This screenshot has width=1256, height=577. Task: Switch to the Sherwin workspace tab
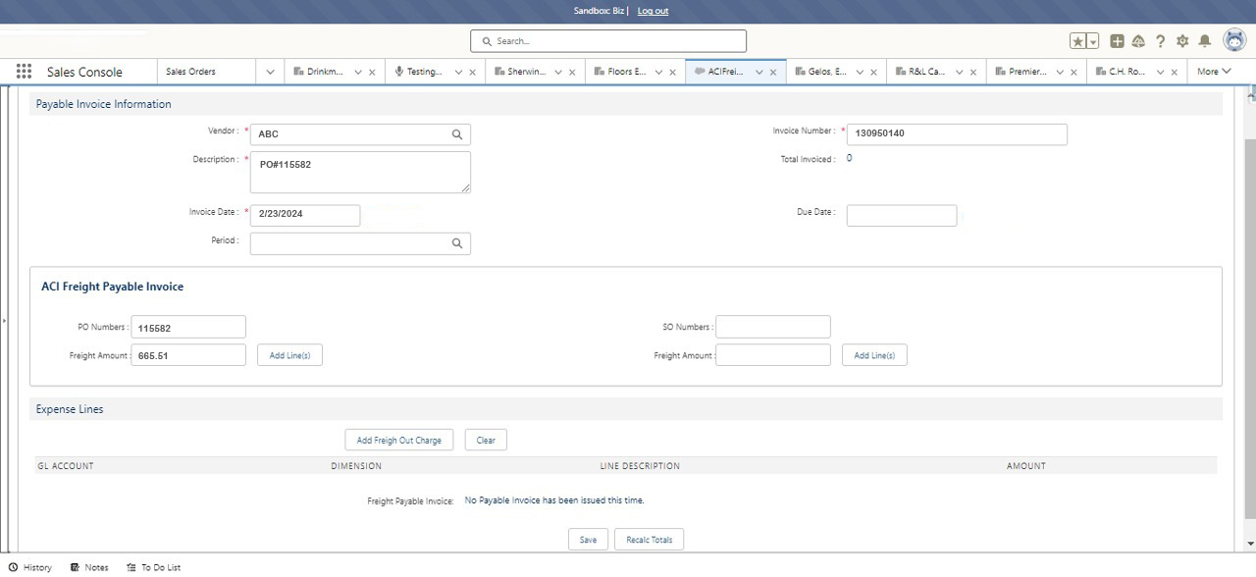527,72
